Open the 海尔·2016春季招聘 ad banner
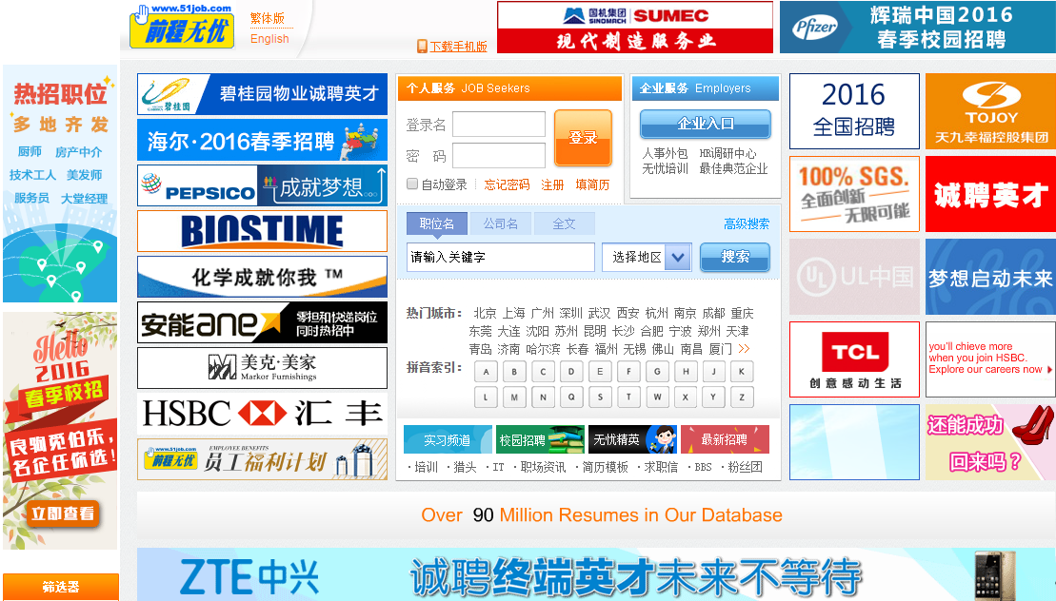 click(x=262, y=140)
